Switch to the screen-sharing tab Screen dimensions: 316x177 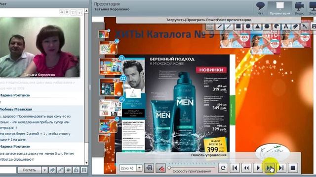coord(312,8)
